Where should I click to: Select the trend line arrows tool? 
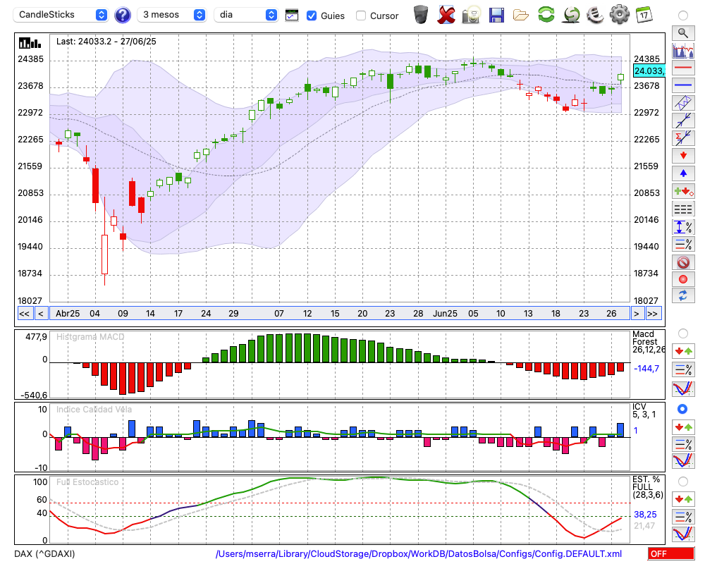(683, 121)
